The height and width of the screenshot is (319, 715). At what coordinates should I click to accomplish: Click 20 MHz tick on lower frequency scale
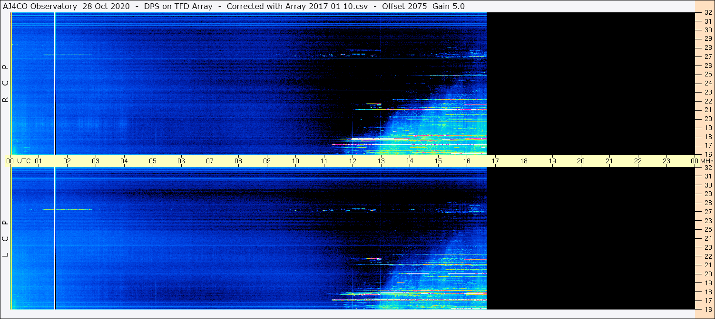pyautogui.click(x=707, y=274)
